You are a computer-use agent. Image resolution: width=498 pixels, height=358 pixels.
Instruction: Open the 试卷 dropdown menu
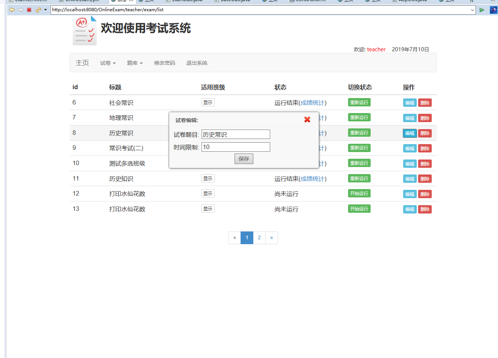(x=108, y=63)
